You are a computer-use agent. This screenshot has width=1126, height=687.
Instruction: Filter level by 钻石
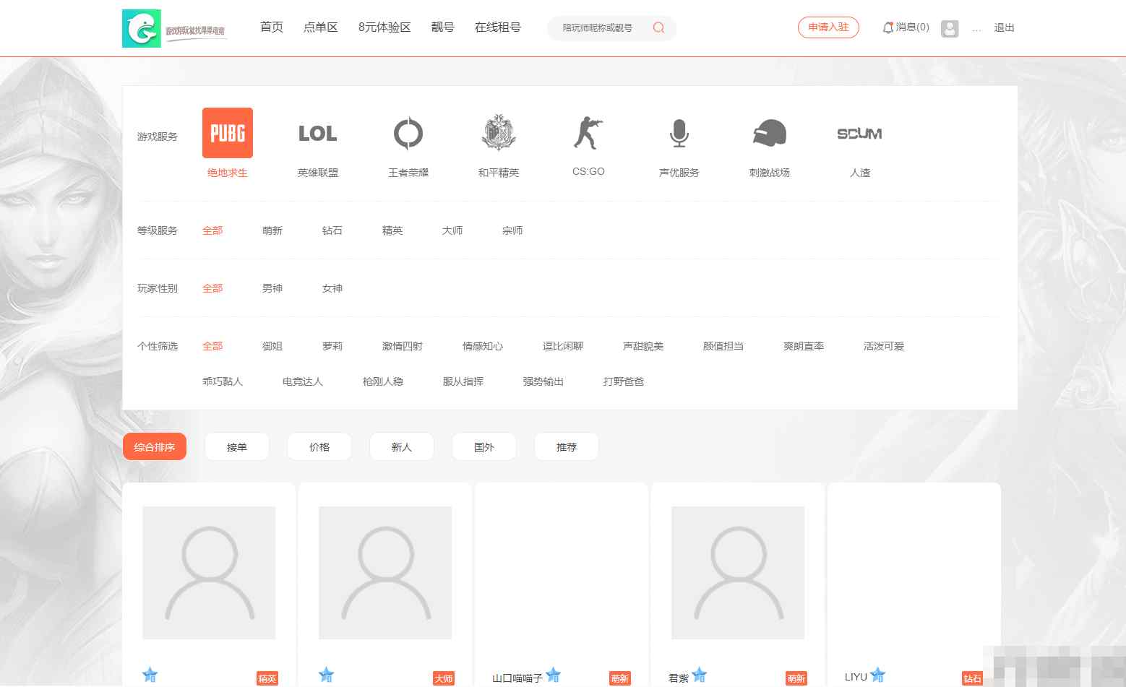(332, 230)
